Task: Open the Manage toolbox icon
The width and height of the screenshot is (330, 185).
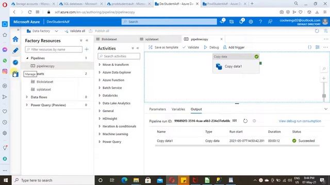Action: tap(15, 74)
